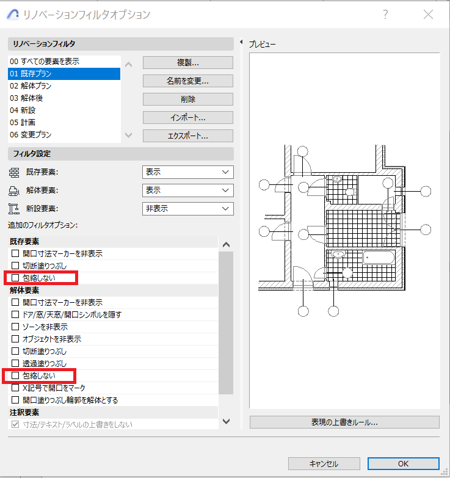The image size is (450, 478).
Task: Click the demolished elements icon
Action: pos(15,190)
